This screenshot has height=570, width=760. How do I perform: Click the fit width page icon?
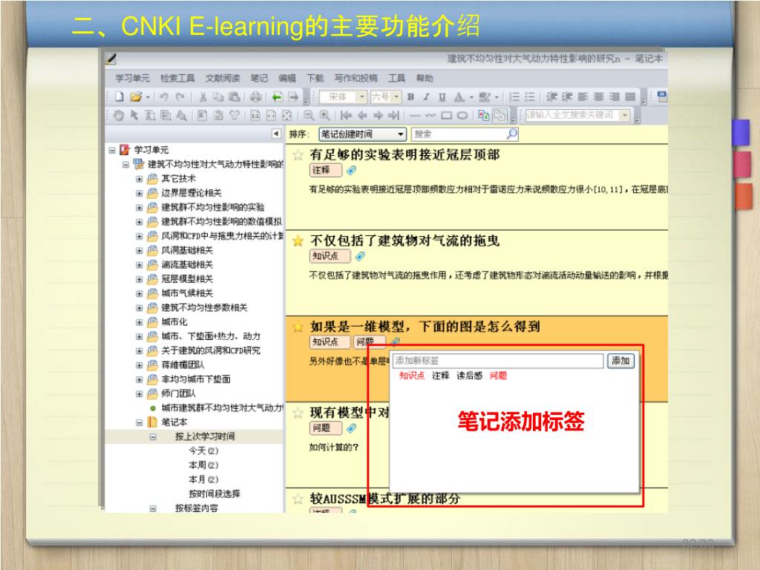tap(271, 115)
